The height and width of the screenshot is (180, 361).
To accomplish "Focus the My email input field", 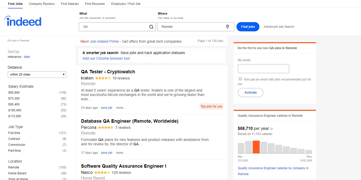I will (263, 69).
